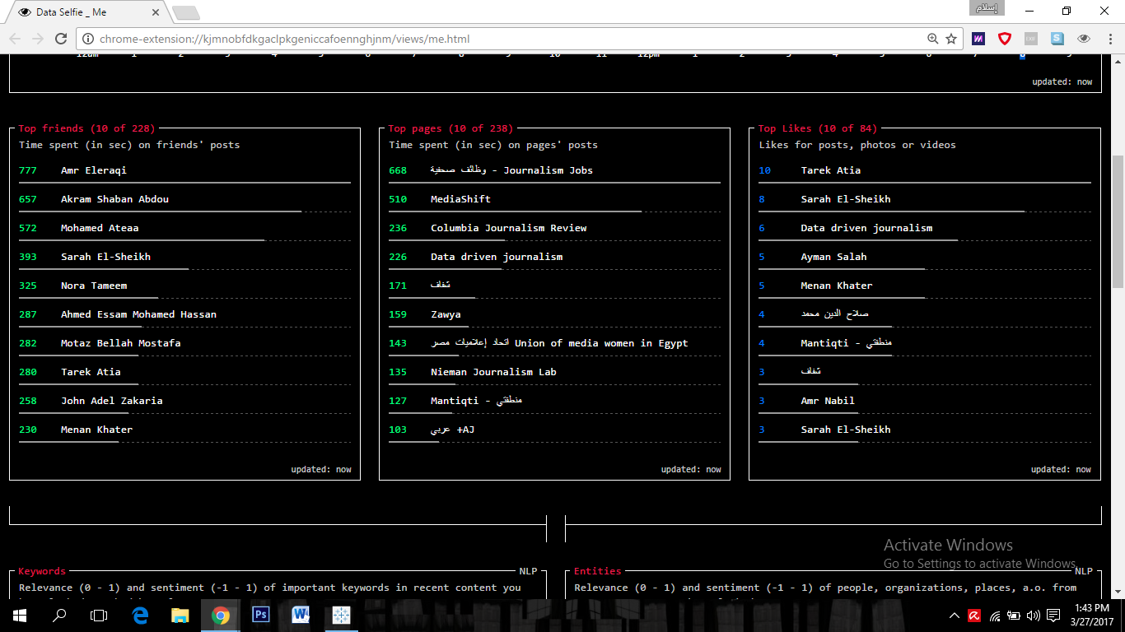Click Ahmed Essam Mohamed Hassan

pos(138,314)
